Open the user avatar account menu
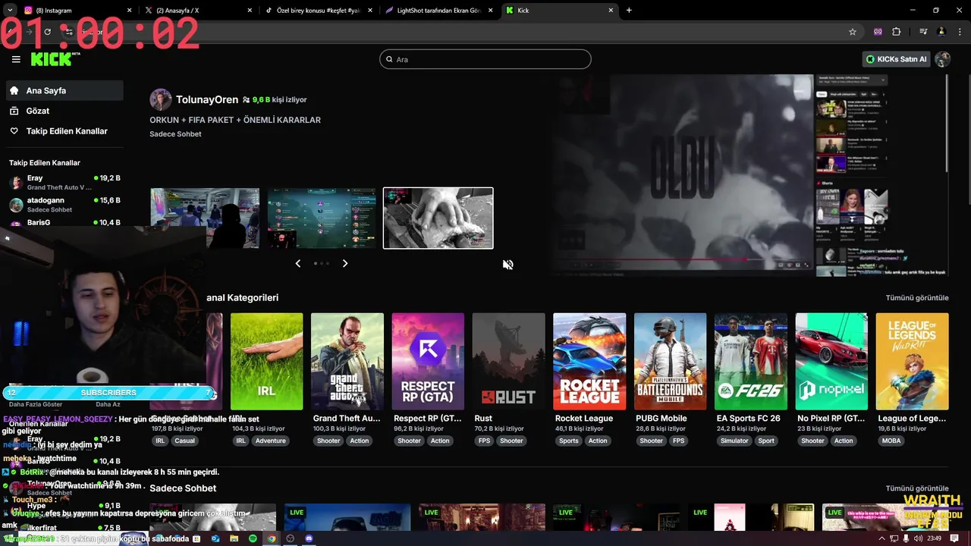This screenshot has width=971, height=546. (943, 59)
